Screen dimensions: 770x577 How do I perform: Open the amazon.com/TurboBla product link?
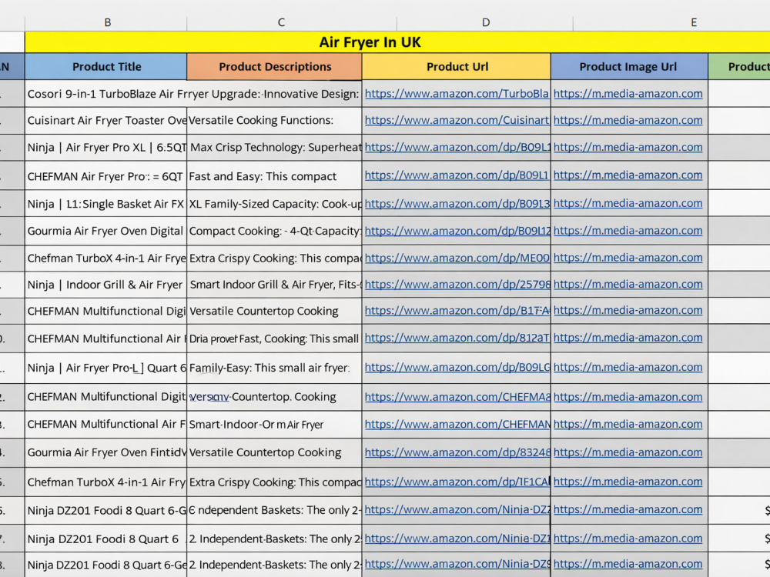click(x=457, y=94)
